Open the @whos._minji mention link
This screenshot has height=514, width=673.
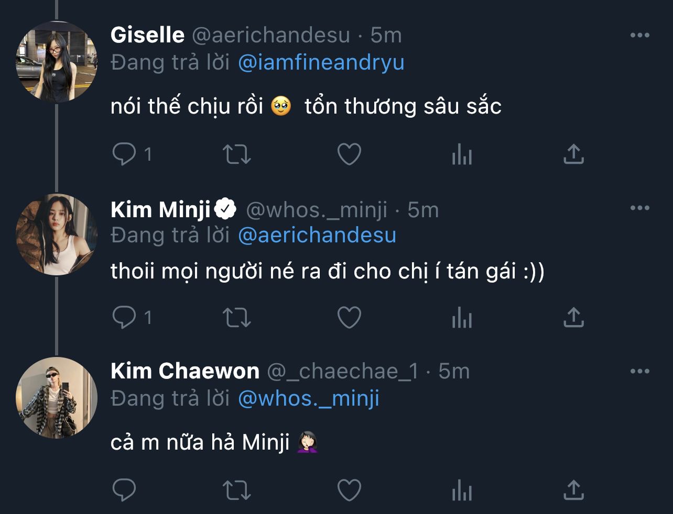308,398
